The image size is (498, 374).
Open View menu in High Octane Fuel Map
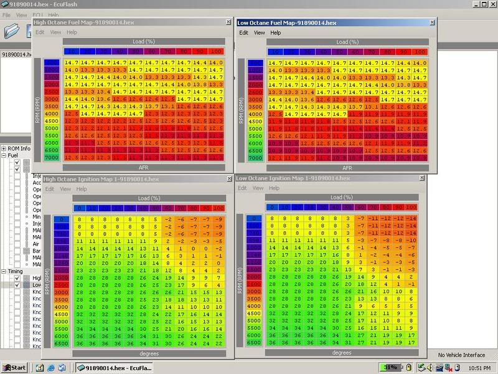tap(55, 32)
